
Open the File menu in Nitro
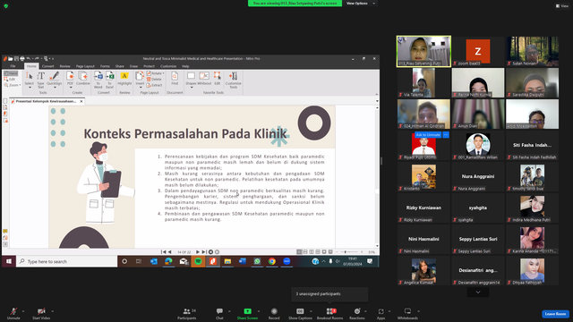(13, 66)
